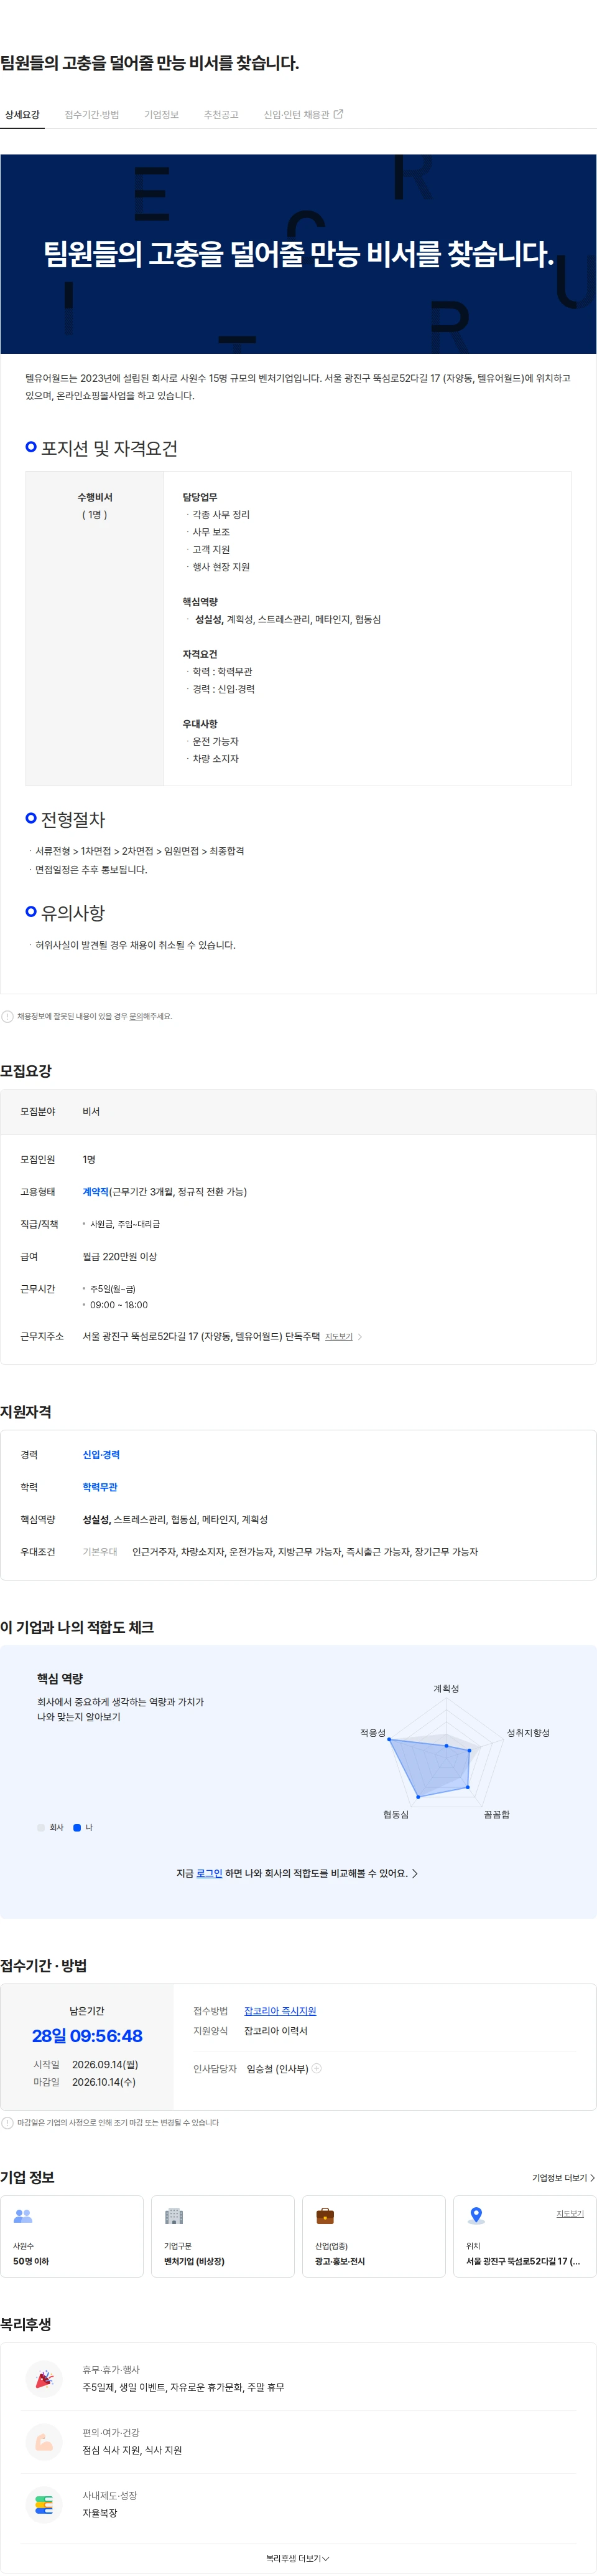This screenshot has width=597, height=2576.
Task: Click the 텔유어월드 recruitment banner image
Action: tap(298, 254)
